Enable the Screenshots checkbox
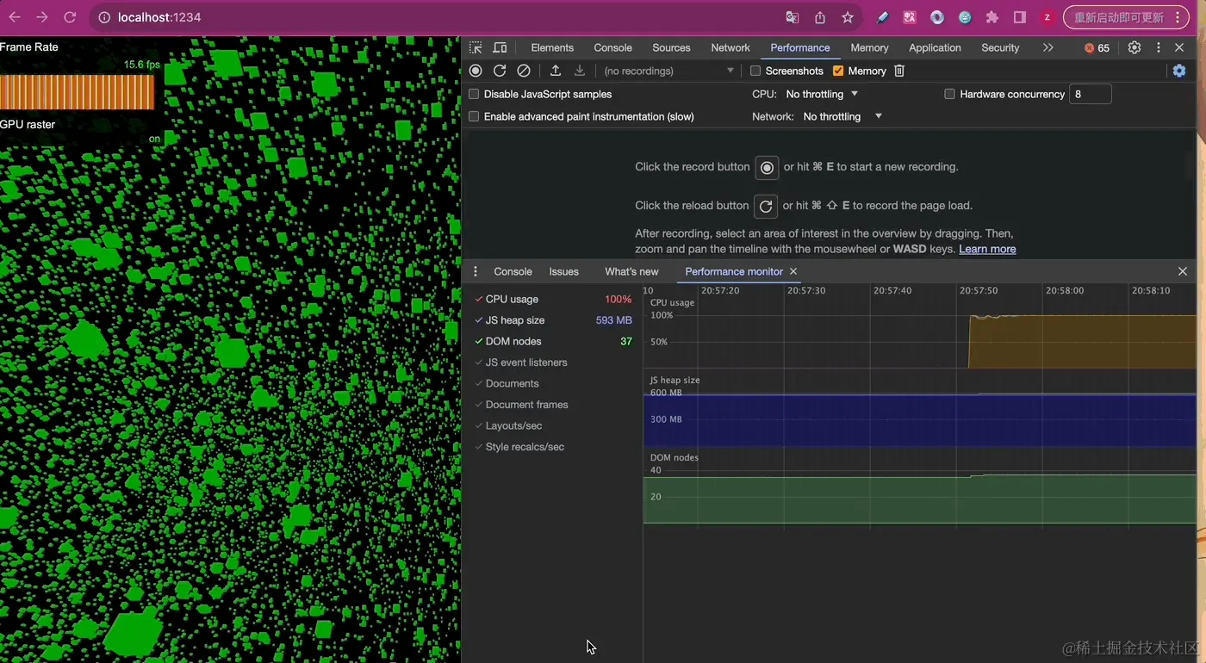The width and height of the screenshot is (1206, 663). tap(755, 71)
